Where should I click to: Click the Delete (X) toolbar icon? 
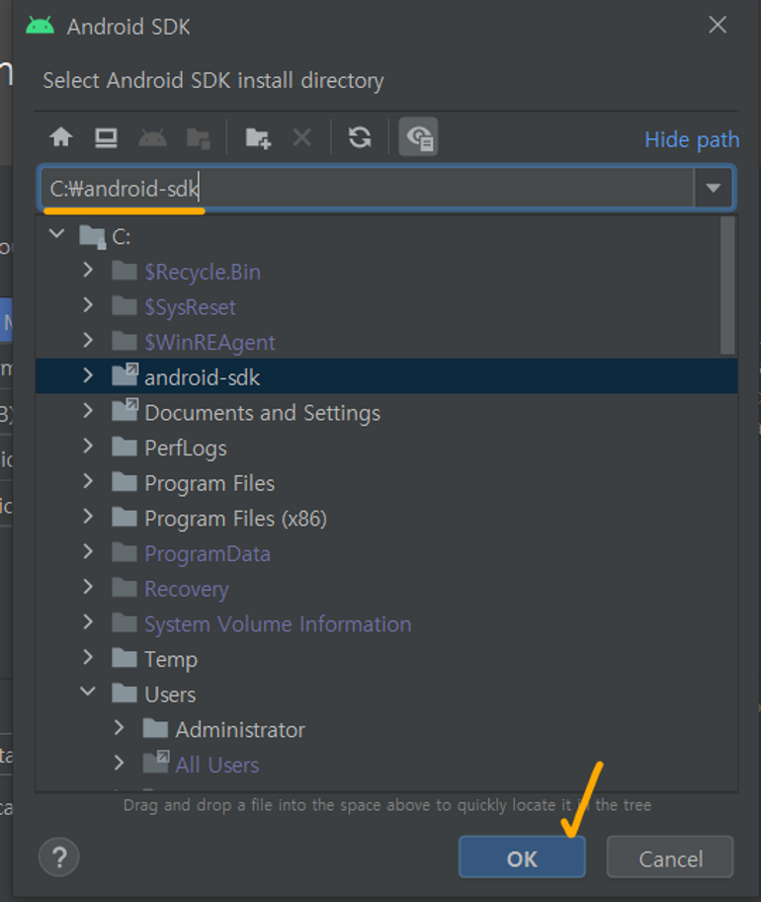[x=302, y=137]
